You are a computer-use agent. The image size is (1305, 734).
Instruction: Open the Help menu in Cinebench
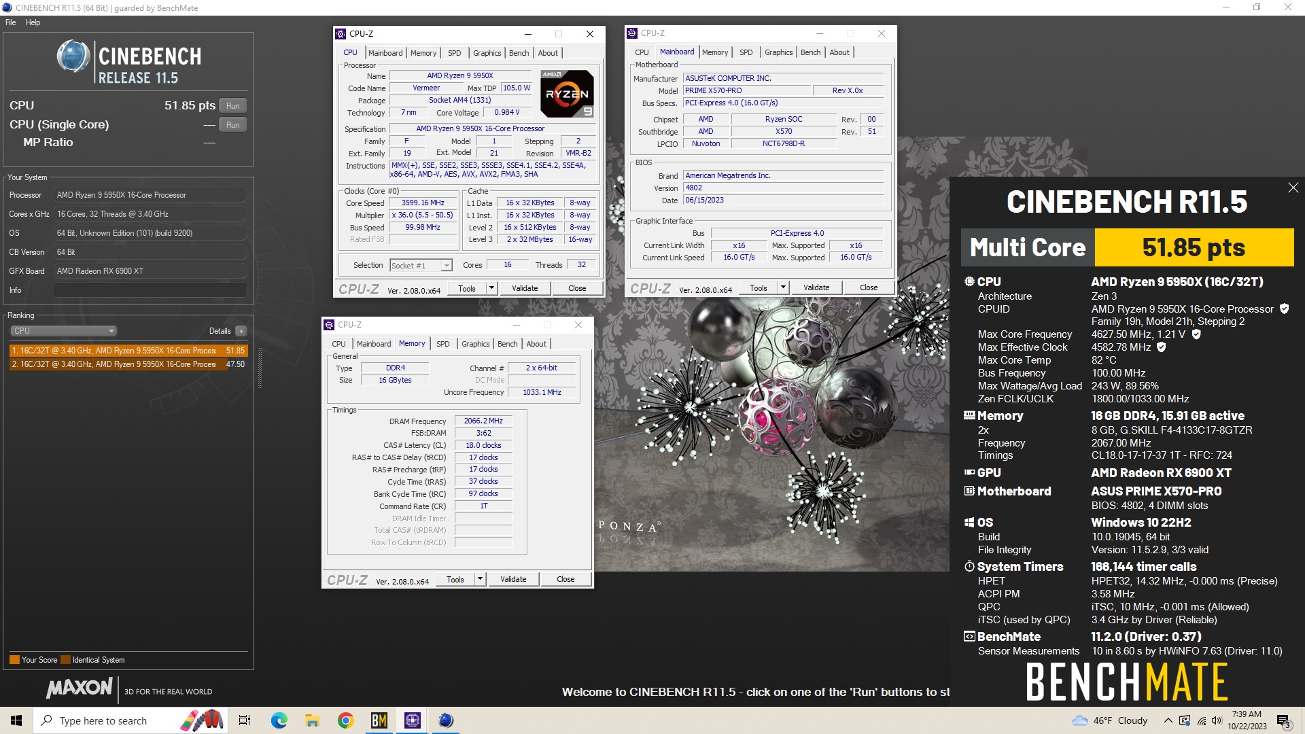click(33, 22)
